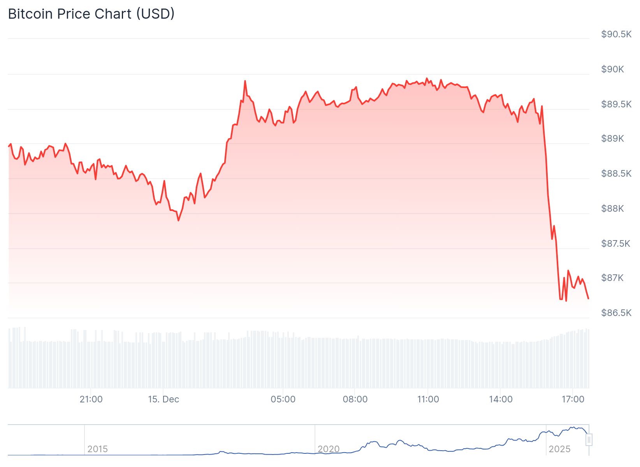Click the 08:00 time axis label

point(355,399)
